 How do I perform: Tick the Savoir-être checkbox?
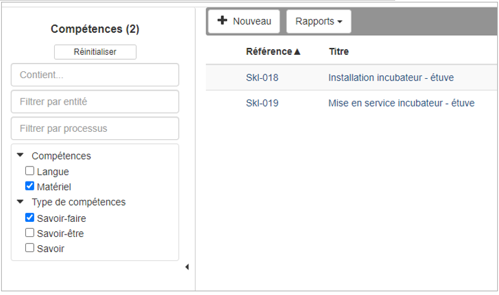(x=30, y=233)
